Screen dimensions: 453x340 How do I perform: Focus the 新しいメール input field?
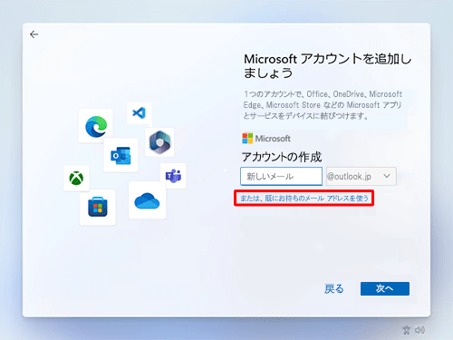(281, 176)
